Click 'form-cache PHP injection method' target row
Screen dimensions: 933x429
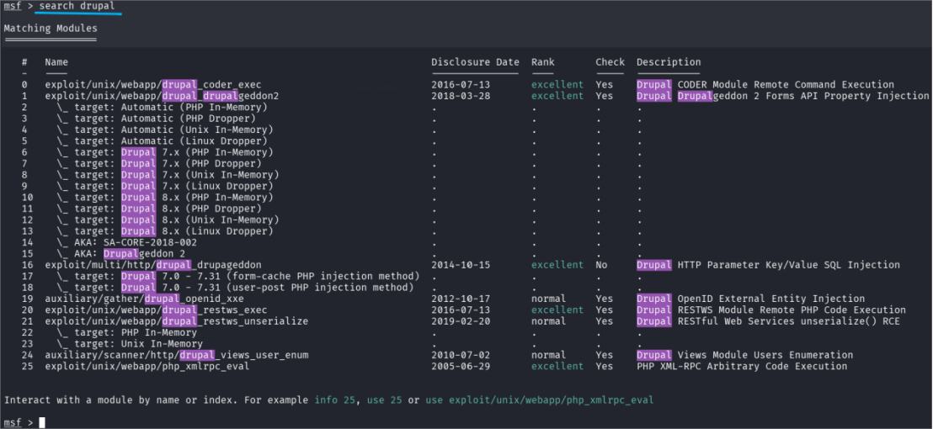coord(238,276)
